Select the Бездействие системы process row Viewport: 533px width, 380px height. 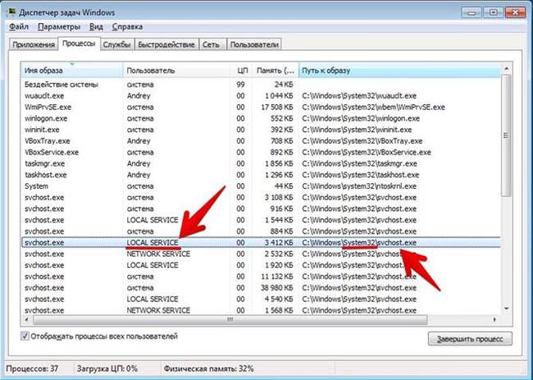point(261,85)
